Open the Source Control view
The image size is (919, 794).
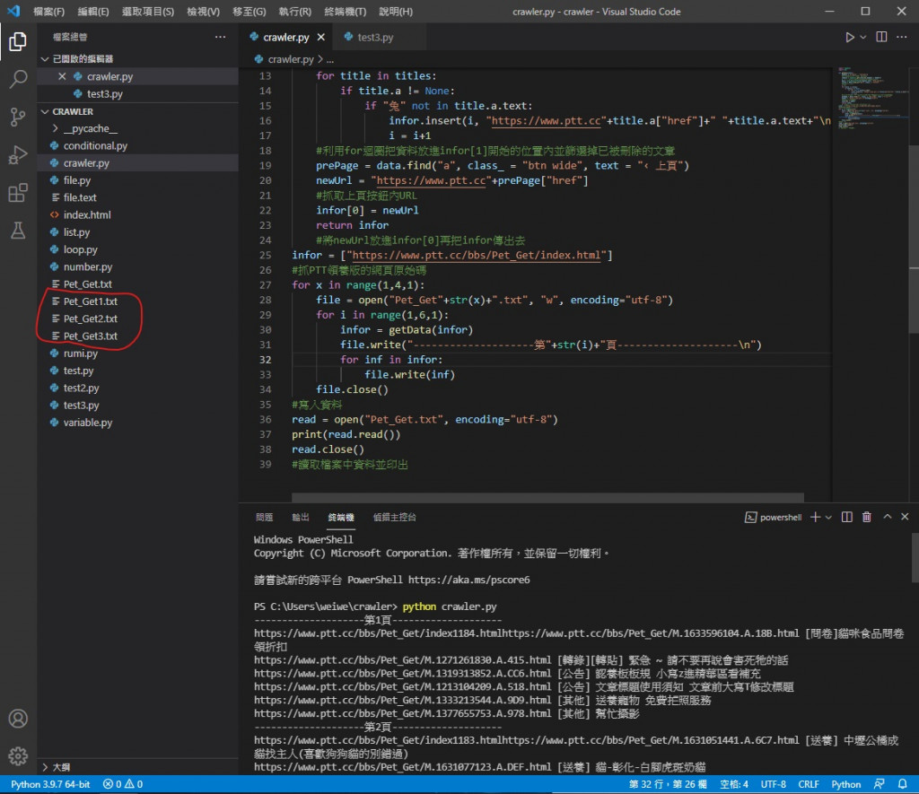18,117
